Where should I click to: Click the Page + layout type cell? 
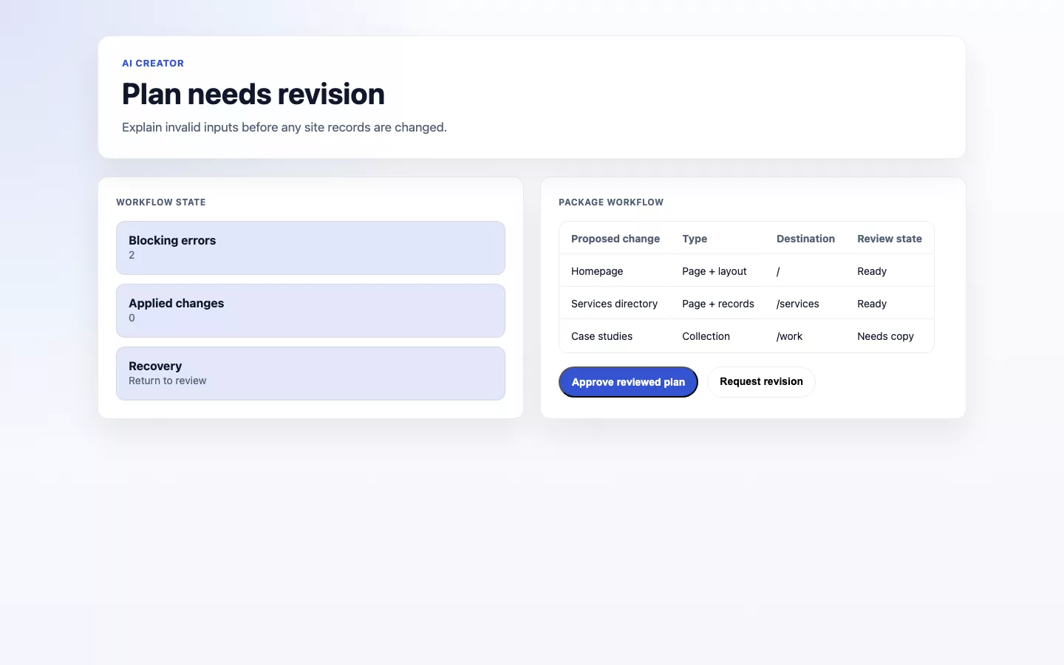pos(715,271)
